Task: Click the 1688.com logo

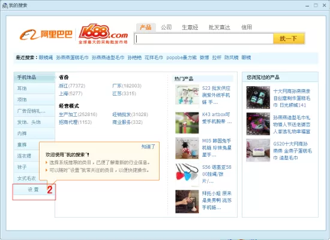Action: (x=103, y=34)
